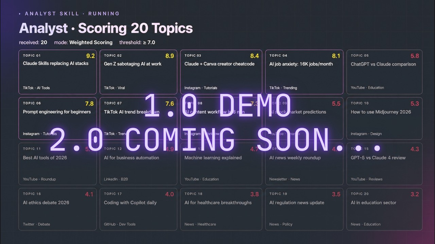Click the TikTok · Trending tag on Topic 04
Image resolution: width=435 pixels, height=244 pixels.
click(283, 88)
